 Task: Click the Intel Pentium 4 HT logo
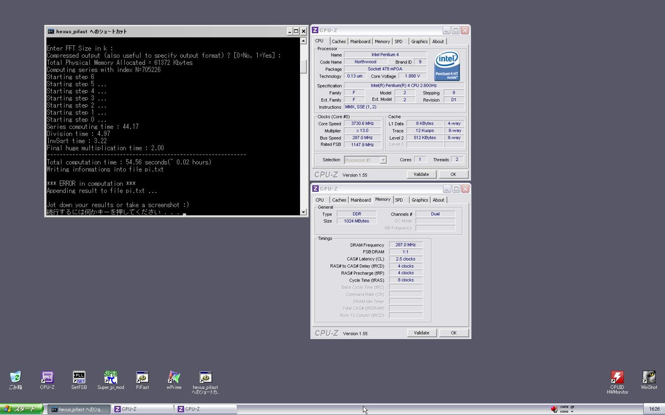447,66
